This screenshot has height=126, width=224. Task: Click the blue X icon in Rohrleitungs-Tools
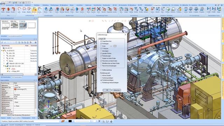[x=99, y=9]
